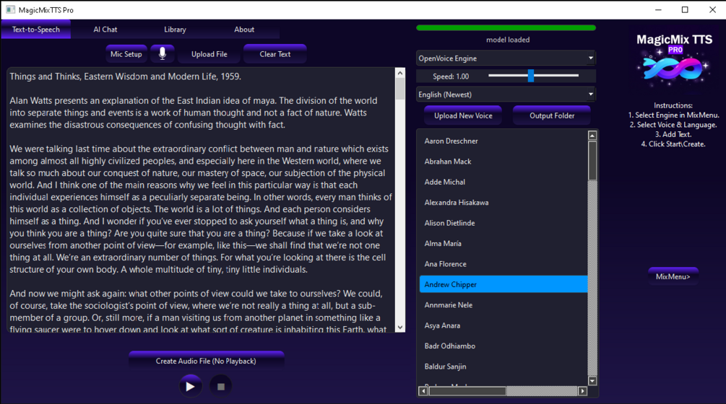This screenshot has width=726, height=404.
Task: Click the Speed: 1.00 label
Action: [x=451, y=76]
